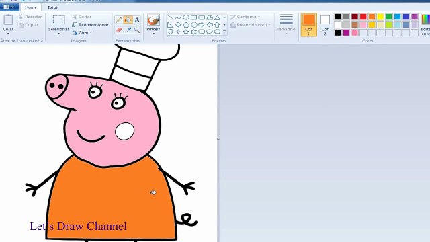Activate the Cor 2 background color
This screenshot has width=430, height=242.
click(x=325, y=25)
